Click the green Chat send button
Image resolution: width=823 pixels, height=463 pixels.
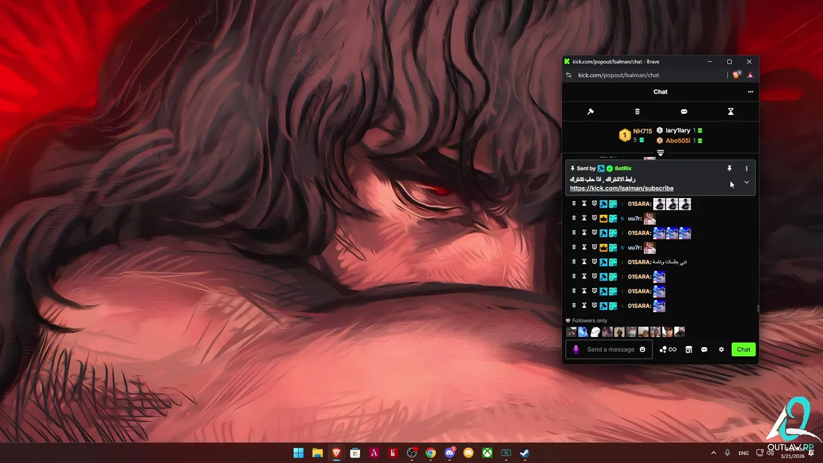point(743,349)
